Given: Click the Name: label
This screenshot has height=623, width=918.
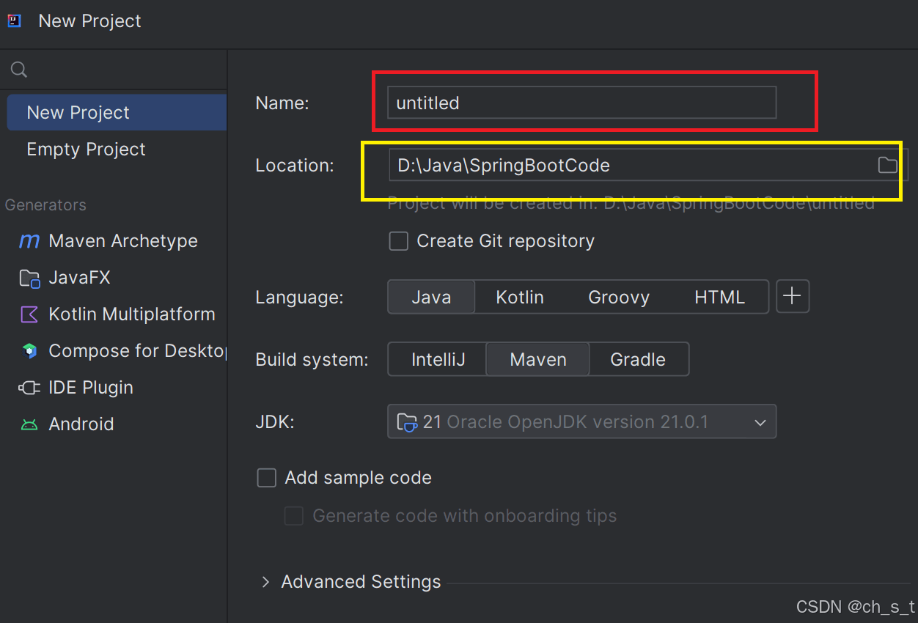Looking at the screenshot, I should click(x=282, y=103).
